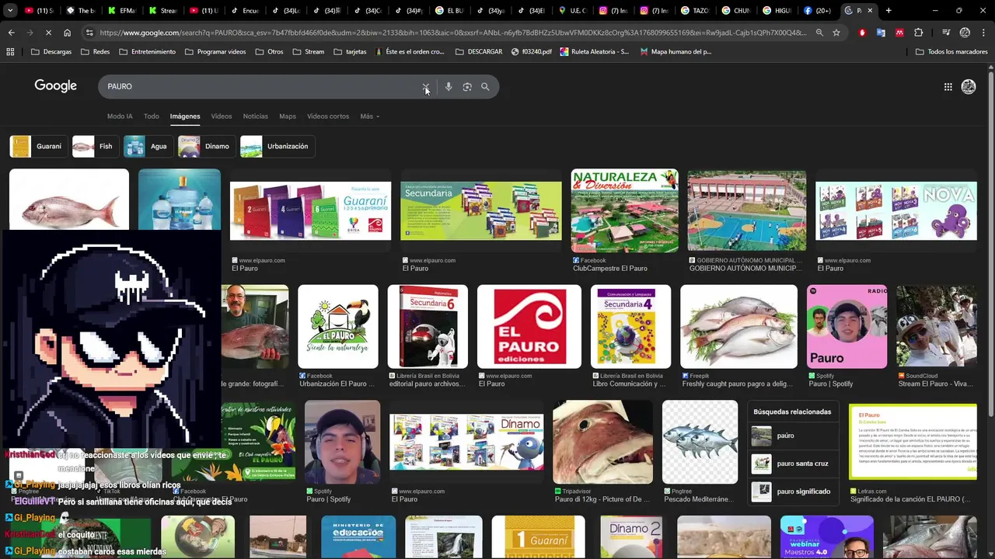Switch to Maps results tab
The height and width of the screenshot is (559, 995).
point(288,116)
